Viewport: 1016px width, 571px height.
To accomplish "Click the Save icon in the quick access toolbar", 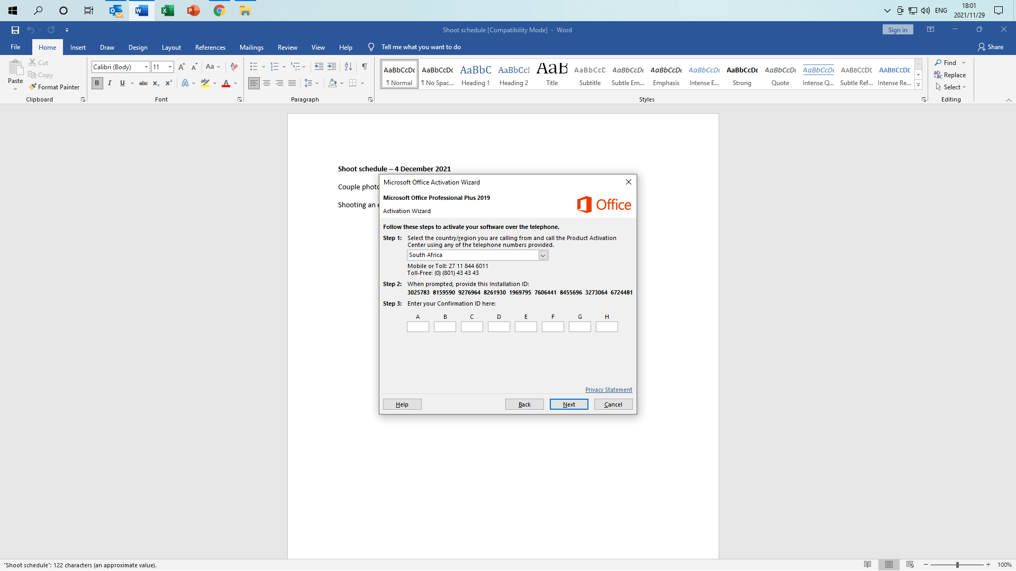I will pos(15,30).
